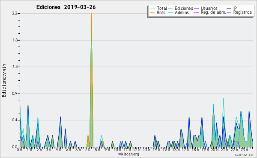Click the '16 h' x-axis label
257x158 pixels.
(x=176, y=149)
